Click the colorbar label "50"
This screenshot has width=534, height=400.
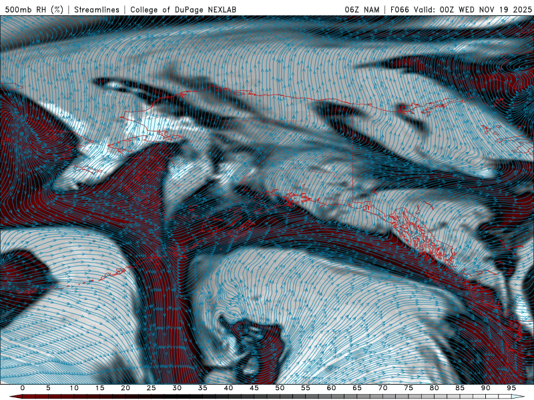click(x=280, y=388)
